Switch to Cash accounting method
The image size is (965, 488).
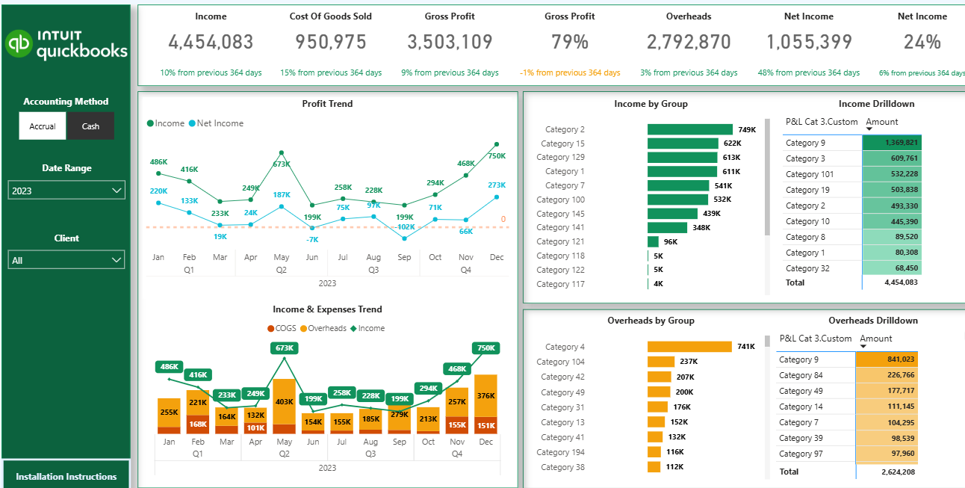click(90, 126)
